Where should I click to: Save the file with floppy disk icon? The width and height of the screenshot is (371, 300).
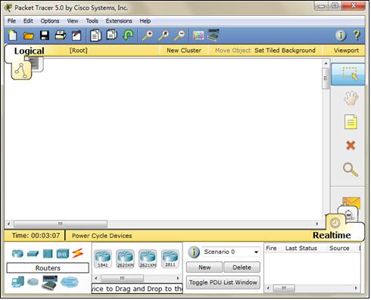pos(45,36)
